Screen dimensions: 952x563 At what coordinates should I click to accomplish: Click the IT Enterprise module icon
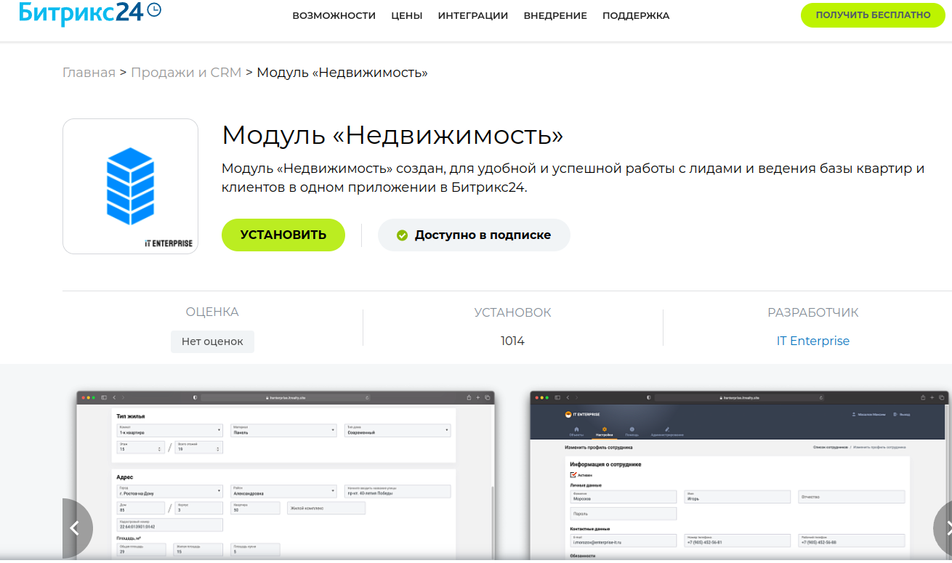click(x=130, y=186)
